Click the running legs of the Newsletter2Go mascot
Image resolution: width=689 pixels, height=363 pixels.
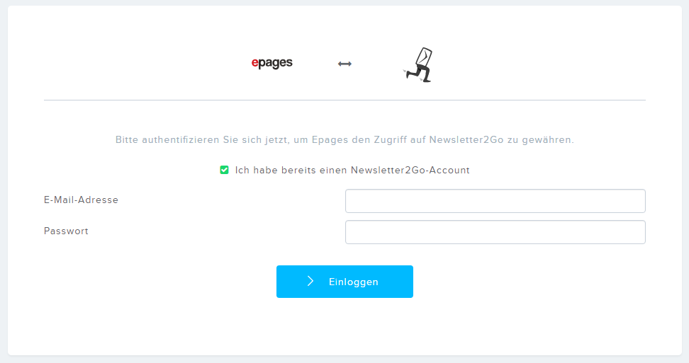pos(418,74)
